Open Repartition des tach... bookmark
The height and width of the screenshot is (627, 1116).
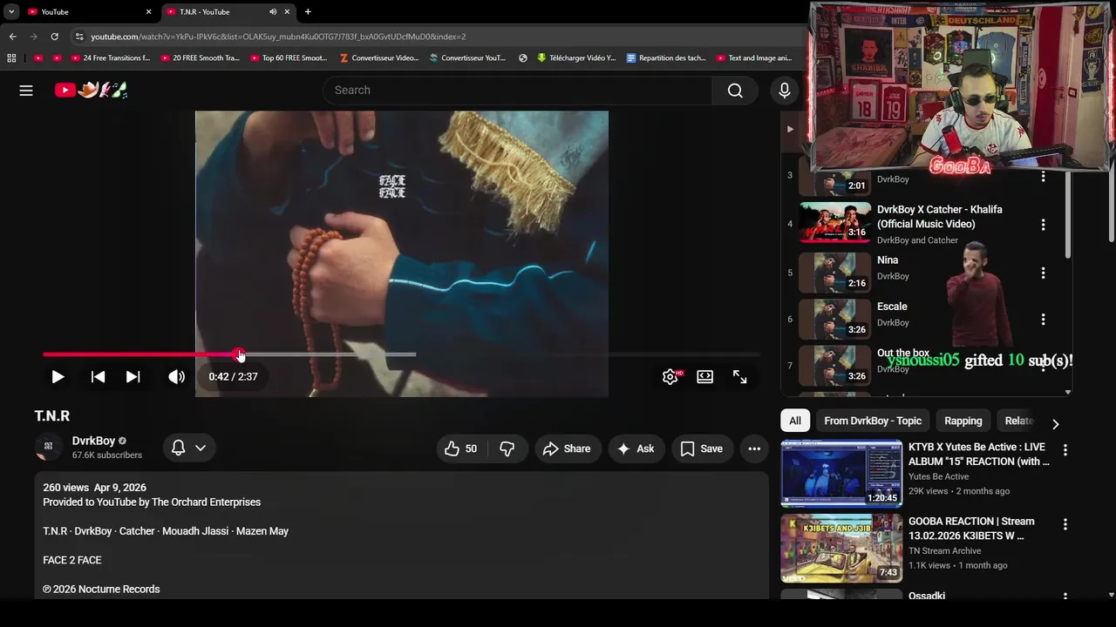pos(666,58)
